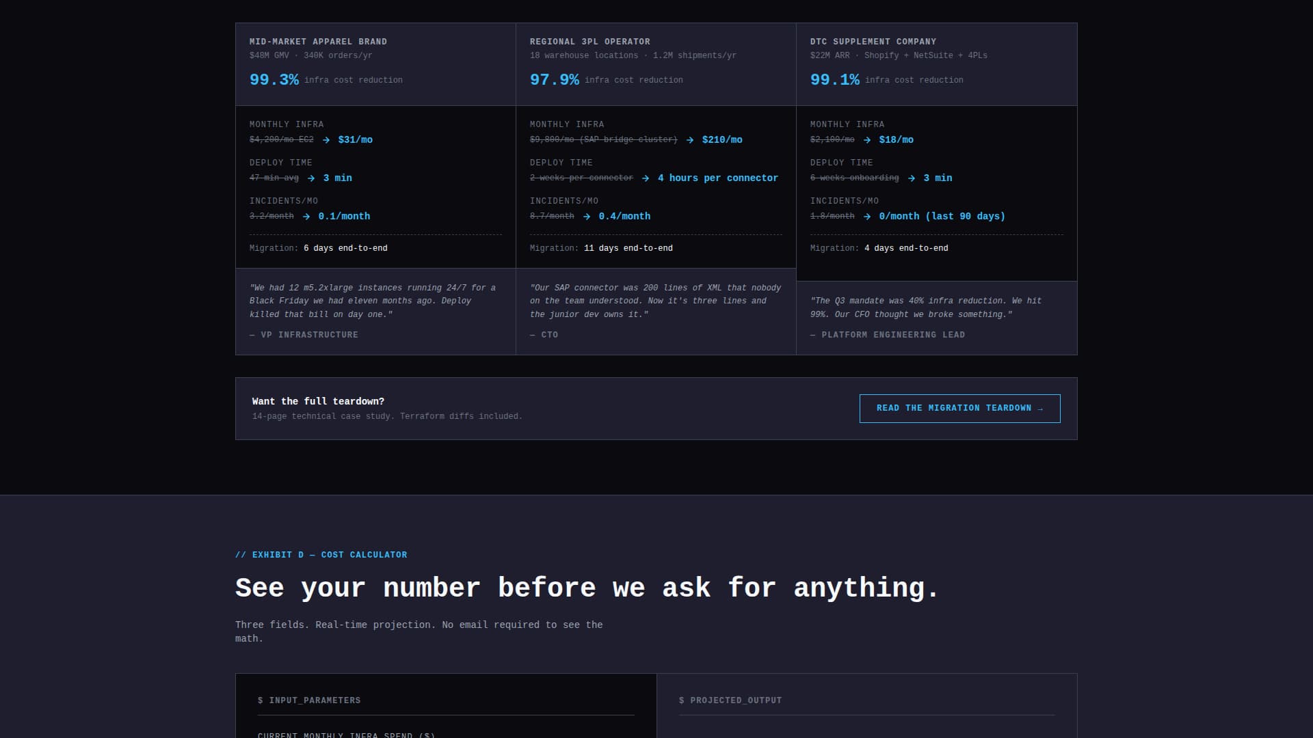Click struck-through 6 weeks onboarding text
Viewport: 1313px width, 738px height.
(855, 178)
